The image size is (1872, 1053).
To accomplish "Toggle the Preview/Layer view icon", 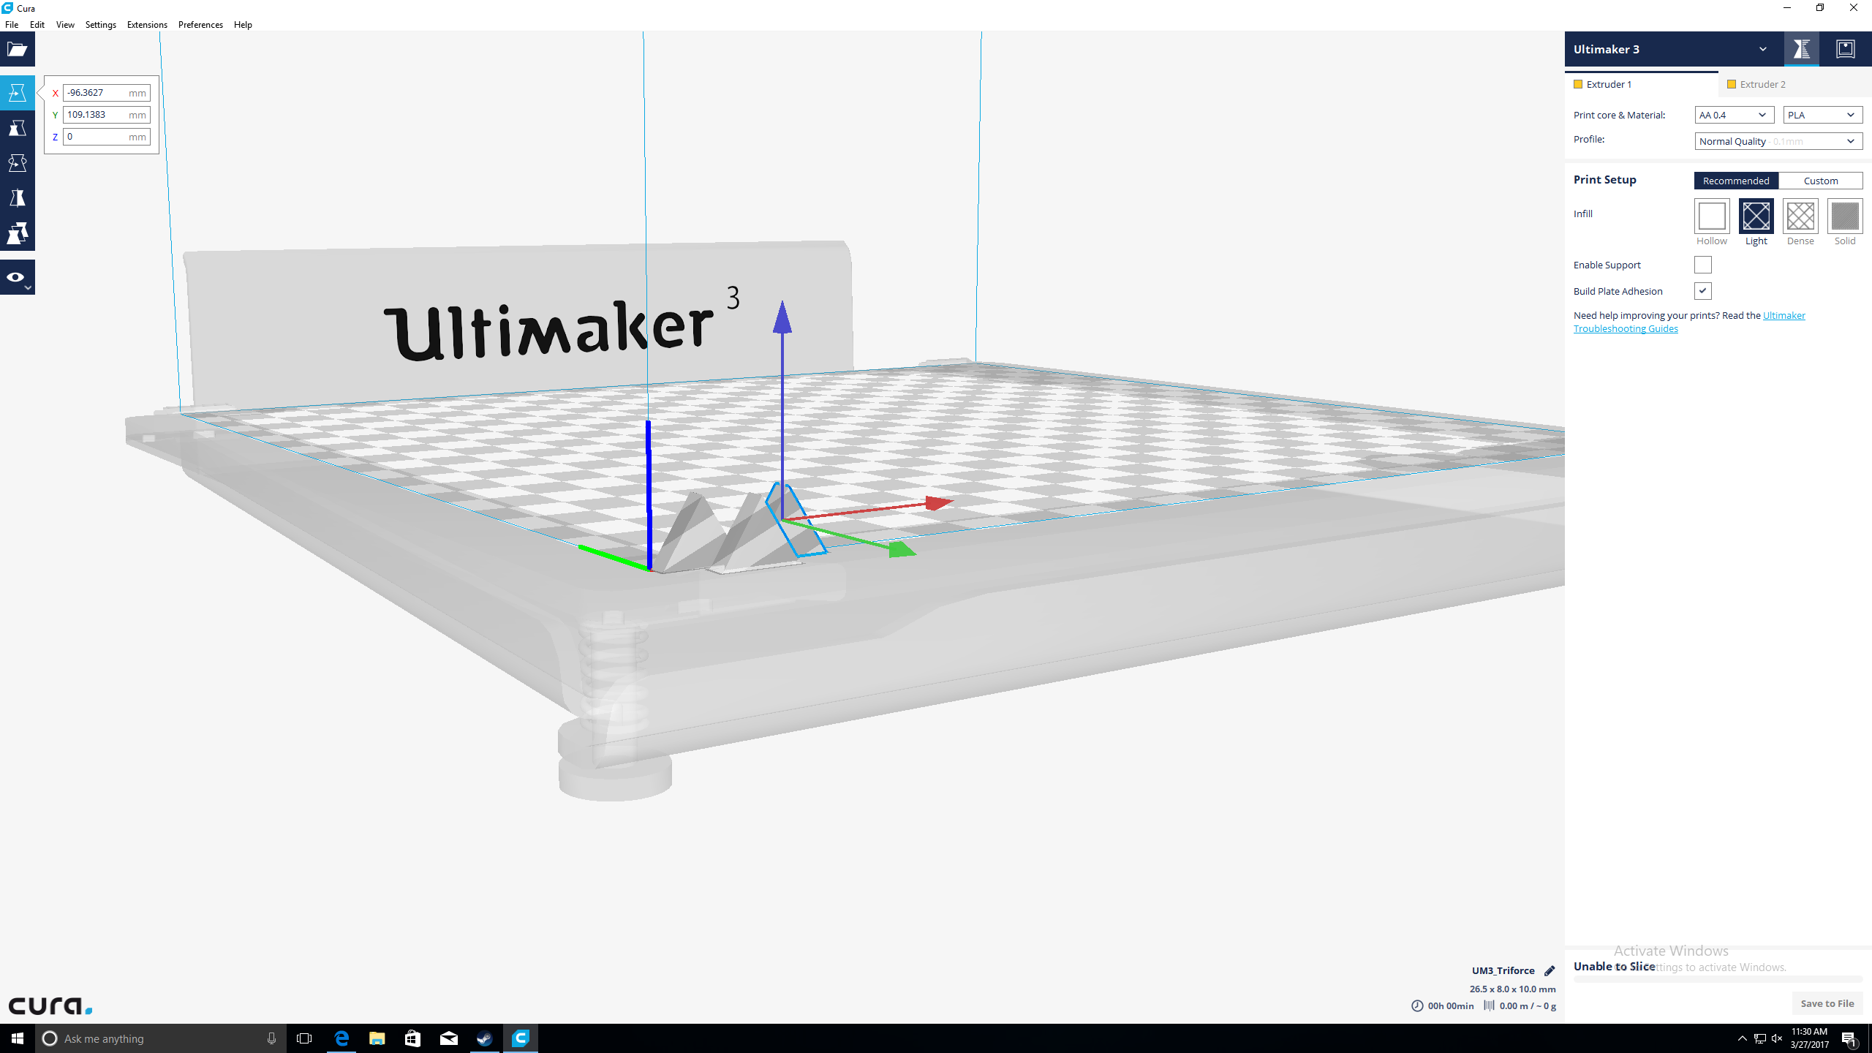I will [x=17, y=278].
